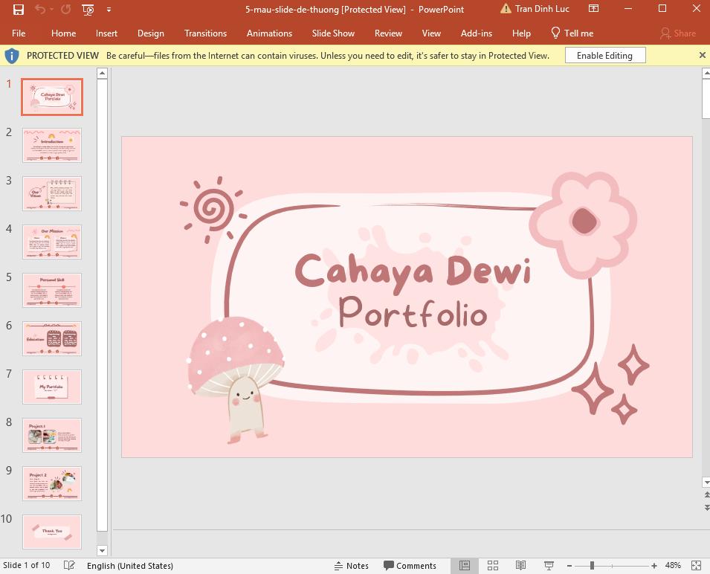
Task: Save the presentation from the Quick Access Toolbar
Action: [x=19, y=10]
